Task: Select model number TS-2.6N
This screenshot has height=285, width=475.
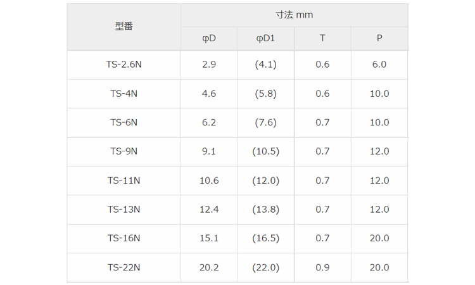Action: pyautogui.click(x=123, y=65)
